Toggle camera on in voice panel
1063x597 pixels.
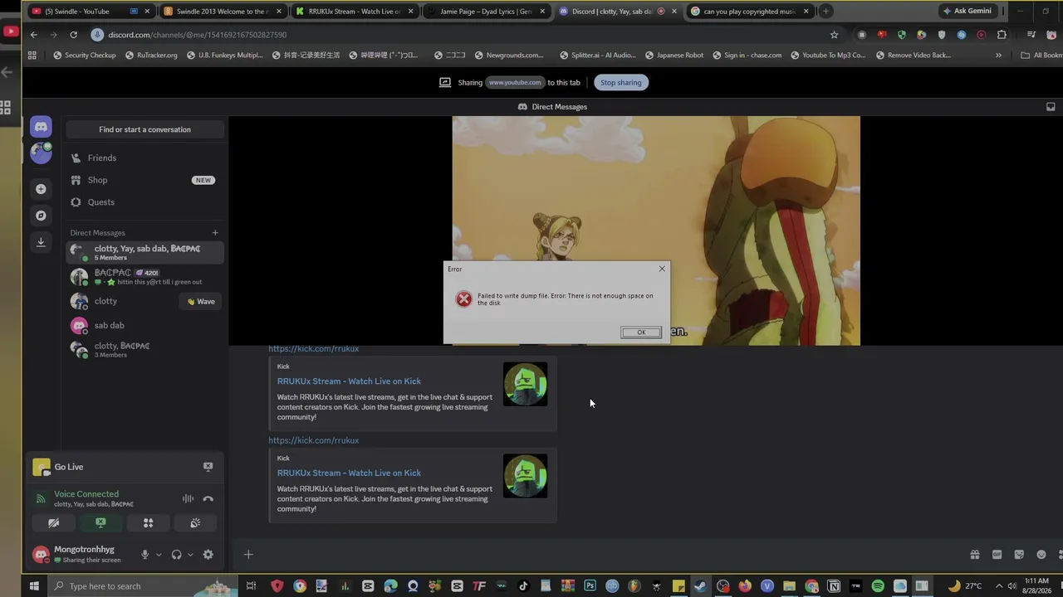point(53,523)
